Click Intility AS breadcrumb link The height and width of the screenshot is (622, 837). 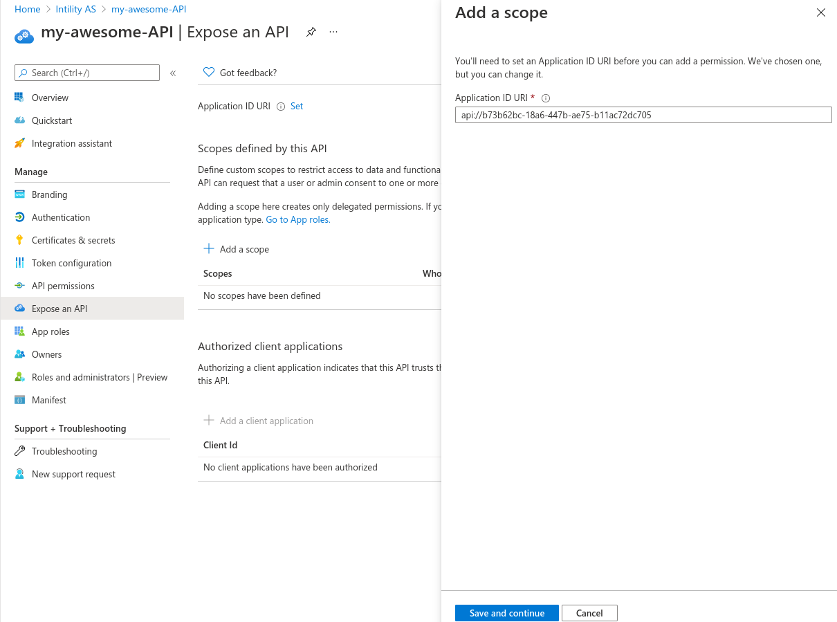click(x=75, y=9)
